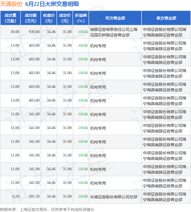Select the 成交额(万元) column header
This screenshot has width=191, height=212.
coord(31,18)
